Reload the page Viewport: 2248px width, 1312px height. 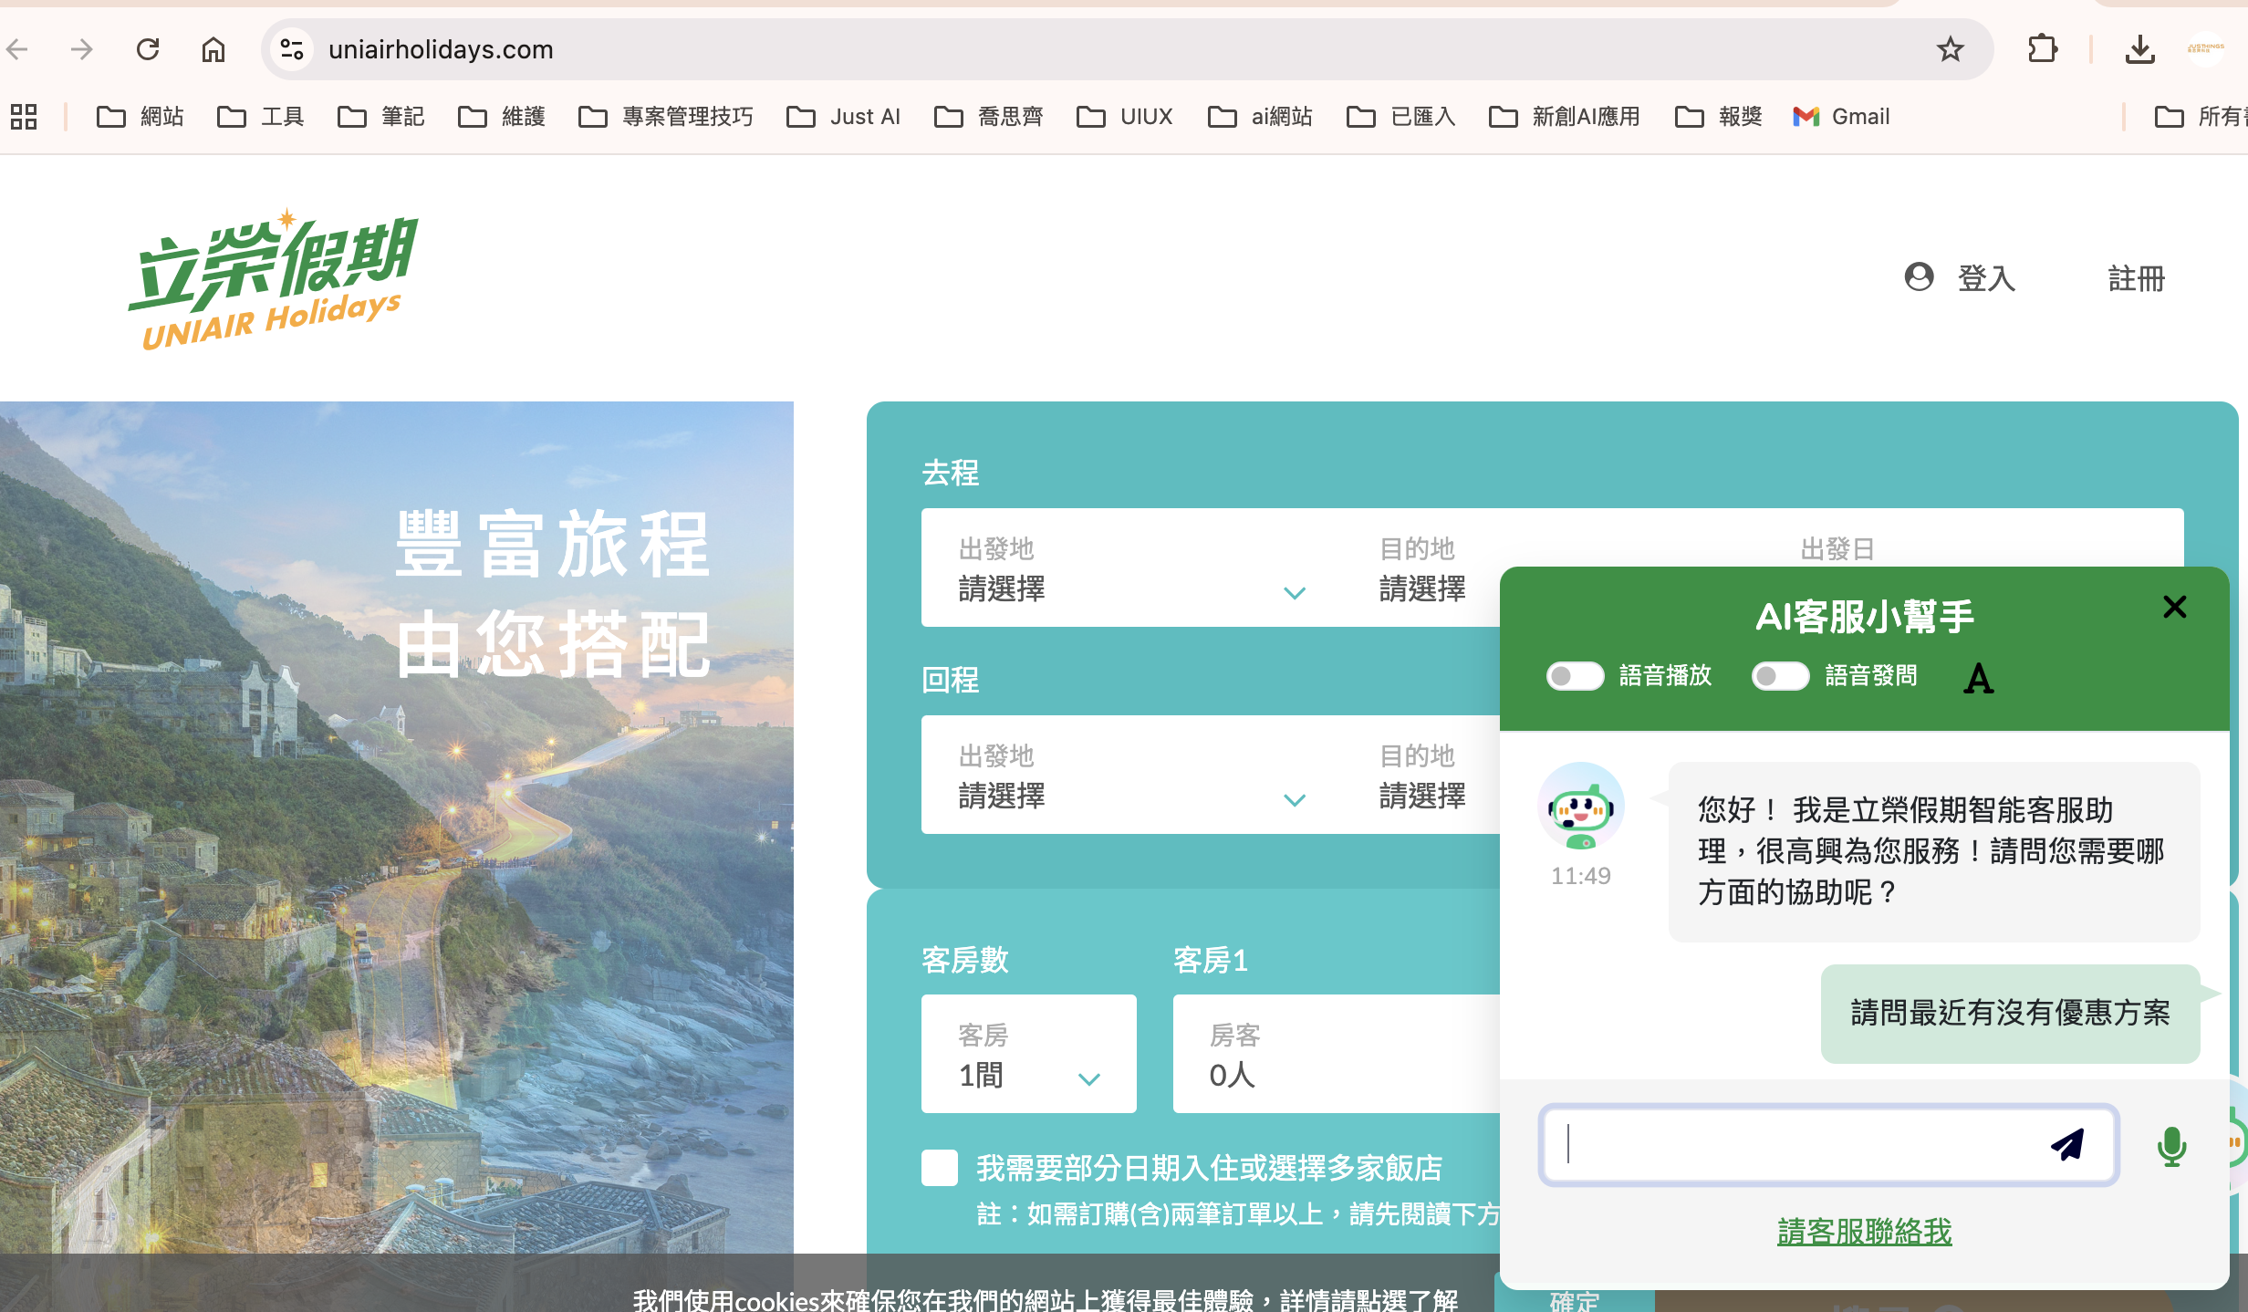pyautogui.click(x=148, y=49)
